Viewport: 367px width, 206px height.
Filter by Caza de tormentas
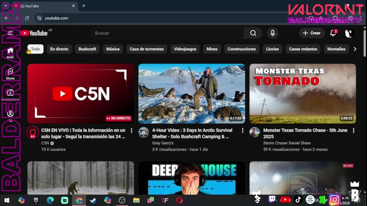(147, 49)
